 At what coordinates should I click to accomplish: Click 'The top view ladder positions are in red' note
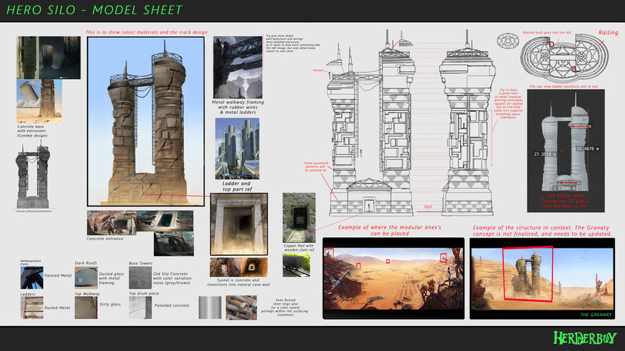point(564,86)
